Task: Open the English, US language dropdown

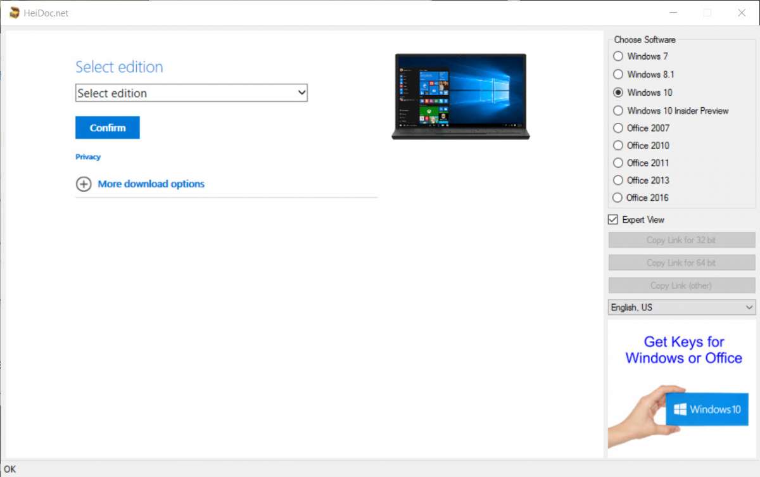Action: point(681,307)
